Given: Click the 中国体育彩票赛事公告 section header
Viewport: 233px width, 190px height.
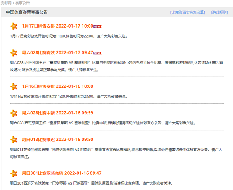Looking at the screenshot, I should pyautogui.click(x=27, y=12).
